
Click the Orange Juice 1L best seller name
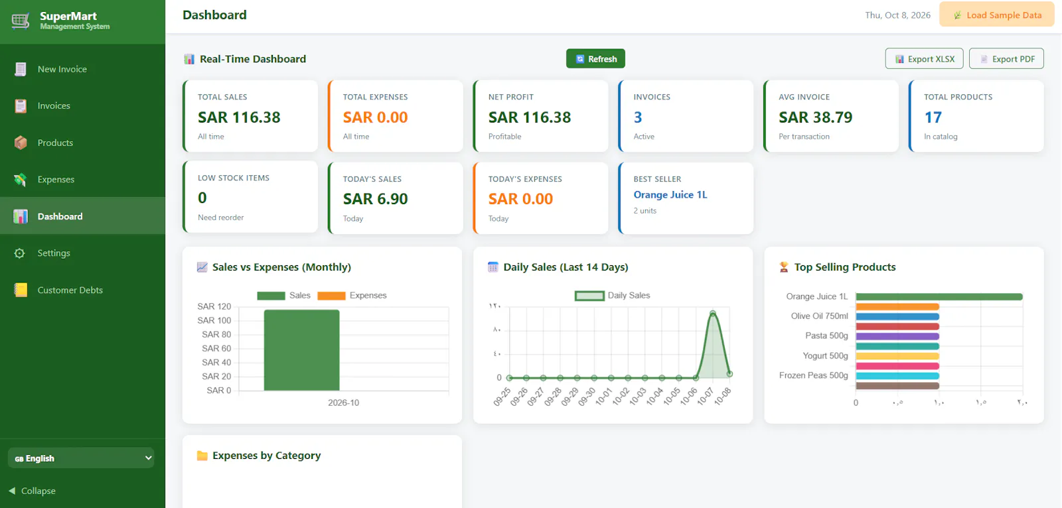670,194
